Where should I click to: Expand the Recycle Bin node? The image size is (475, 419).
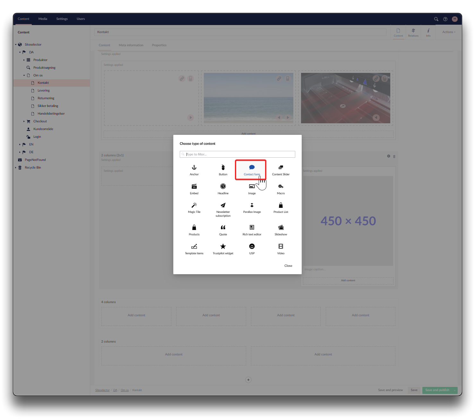point(15,168)
